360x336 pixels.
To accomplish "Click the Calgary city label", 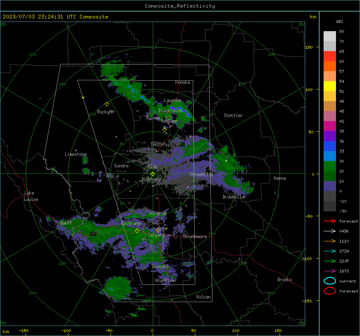I will (x=156, y=235).
